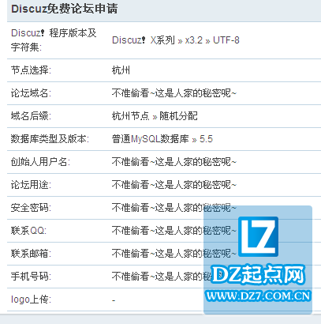
Task: Select 杭州节点 in the 域名后缀 row
Action: [x=130, y=116]
